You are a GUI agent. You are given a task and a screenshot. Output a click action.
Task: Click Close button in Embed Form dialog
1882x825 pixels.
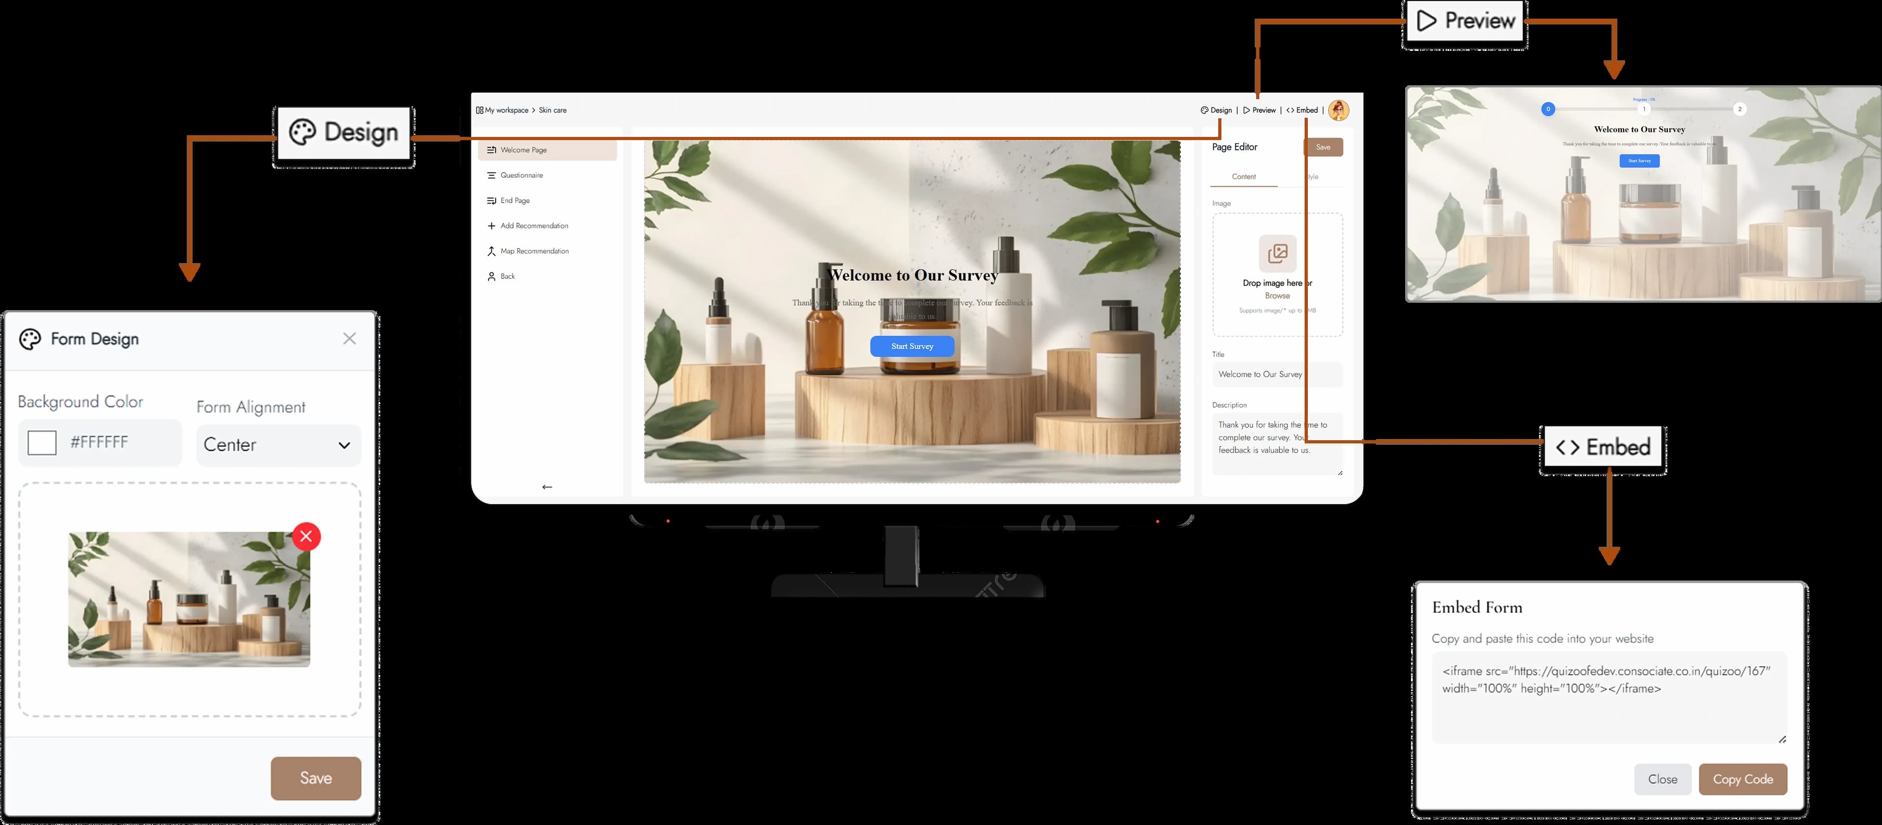tap(1662, 779)
